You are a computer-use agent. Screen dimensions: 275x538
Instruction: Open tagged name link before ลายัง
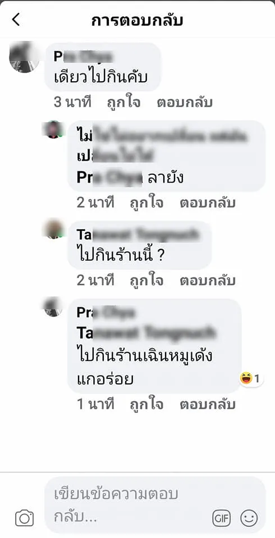[x=109, y=178]
